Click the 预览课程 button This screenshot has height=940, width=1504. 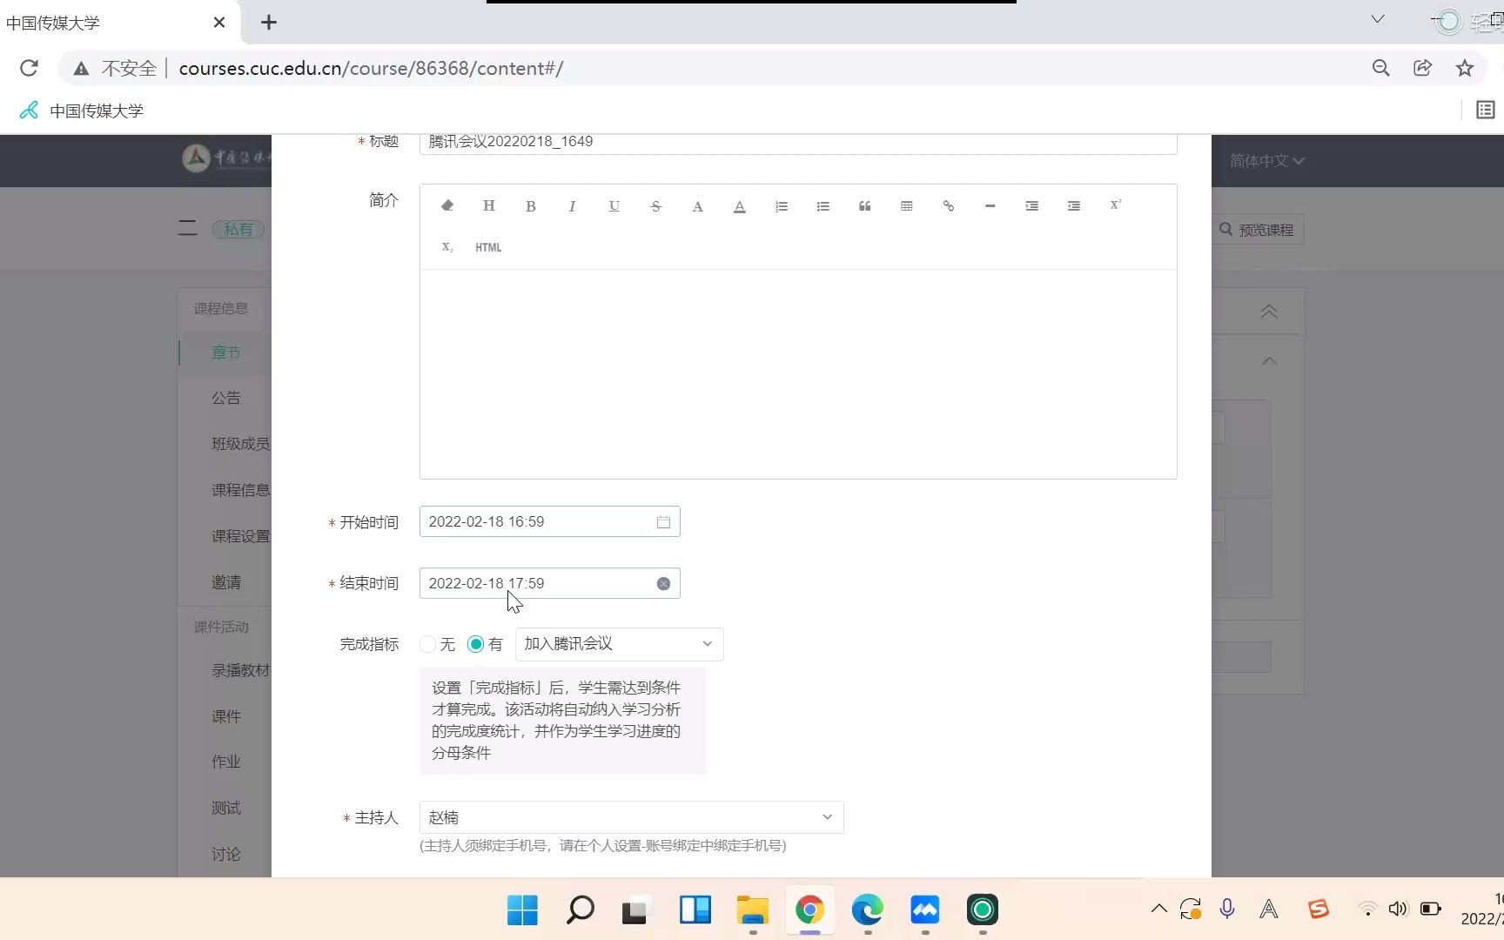click(1257, 230)
